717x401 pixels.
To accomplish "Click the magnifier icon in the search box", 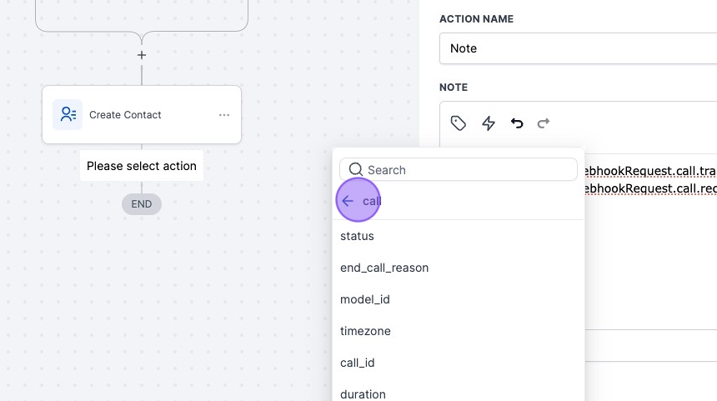I will click(356, 170).
